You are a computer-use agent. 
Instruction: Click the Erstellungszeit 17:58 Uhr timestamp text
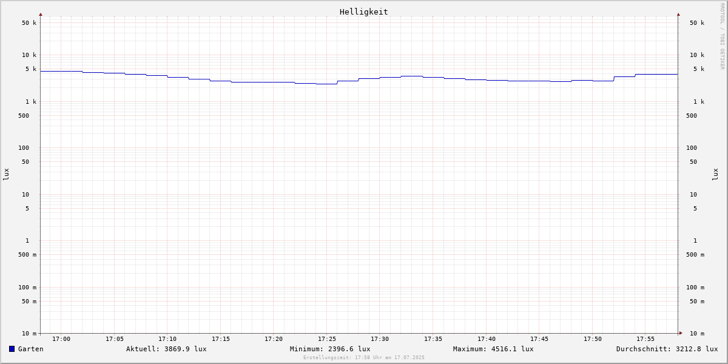click(364, 357)
